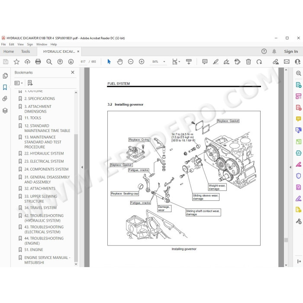
Task: Click the Save file icon
Action: coord(6,61)
